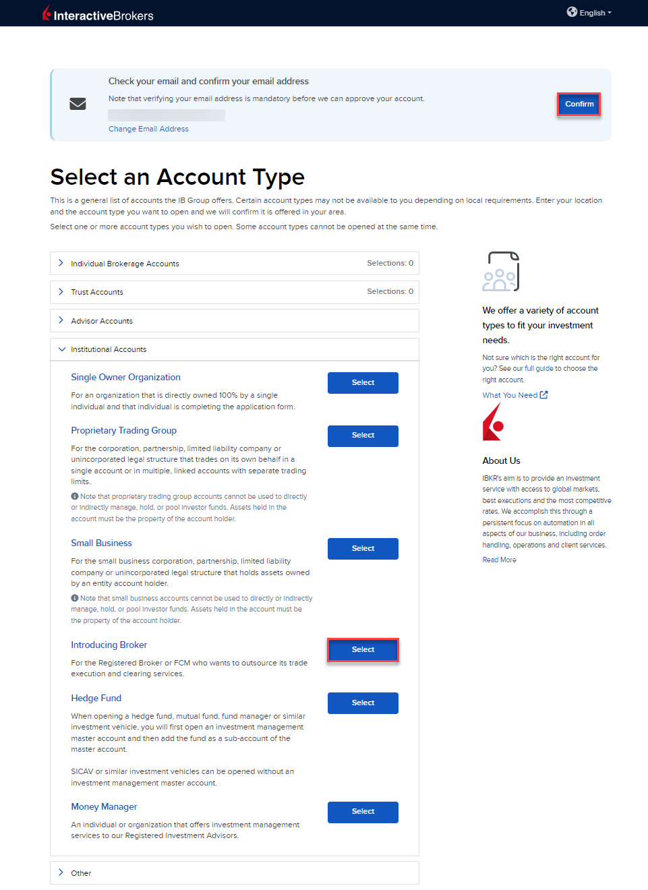Click the InteractiveBrokers logo in header
The height and width of the screenshot is (890, 648).
point(98,14)
